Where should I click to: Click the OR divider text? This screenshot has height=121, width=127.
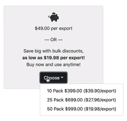53,40
